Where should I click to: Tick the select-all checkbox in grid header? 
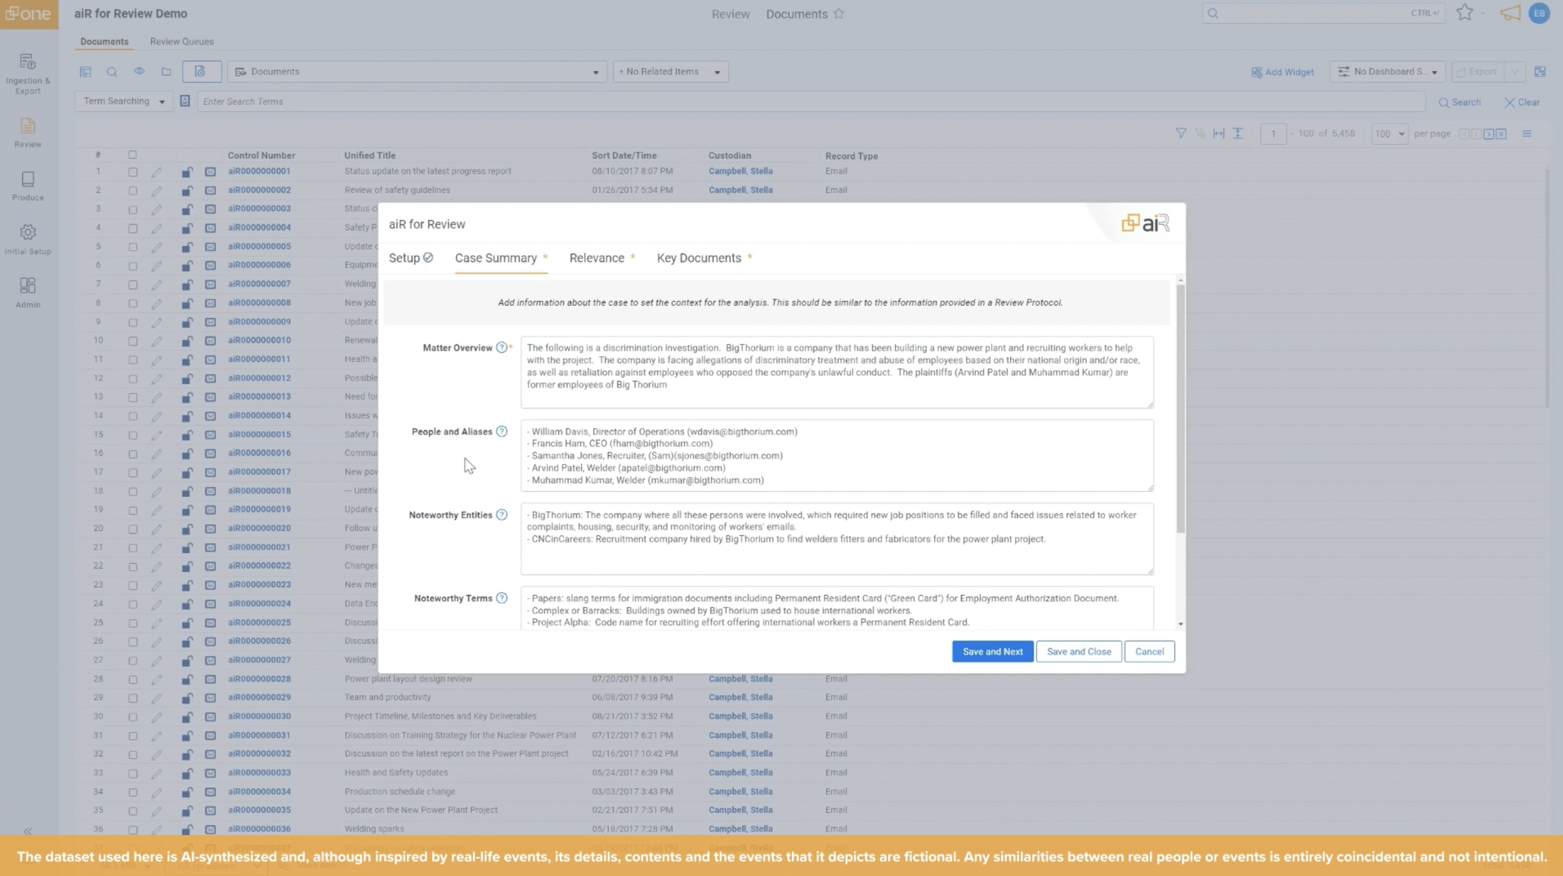point(132,155)
